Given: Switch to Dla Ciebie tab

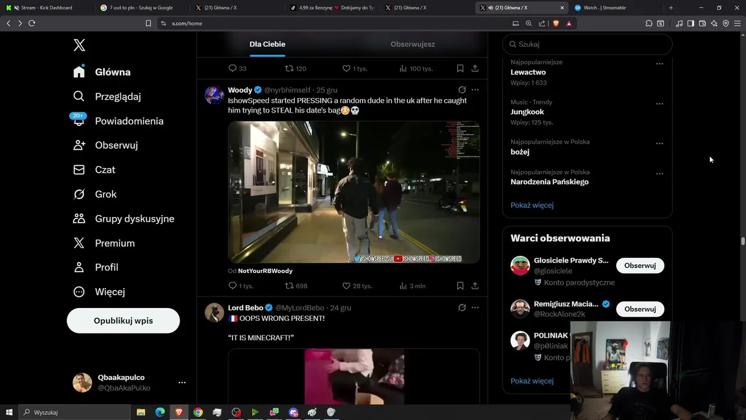Looking at the screenshot, I should (x=268, y=44).
